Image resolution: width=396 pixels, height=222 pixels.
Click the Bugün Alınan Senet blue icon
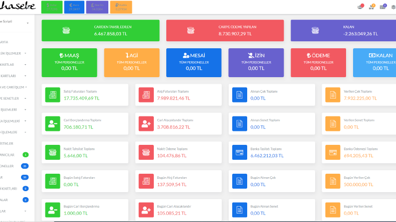click(x=239, y=210)
